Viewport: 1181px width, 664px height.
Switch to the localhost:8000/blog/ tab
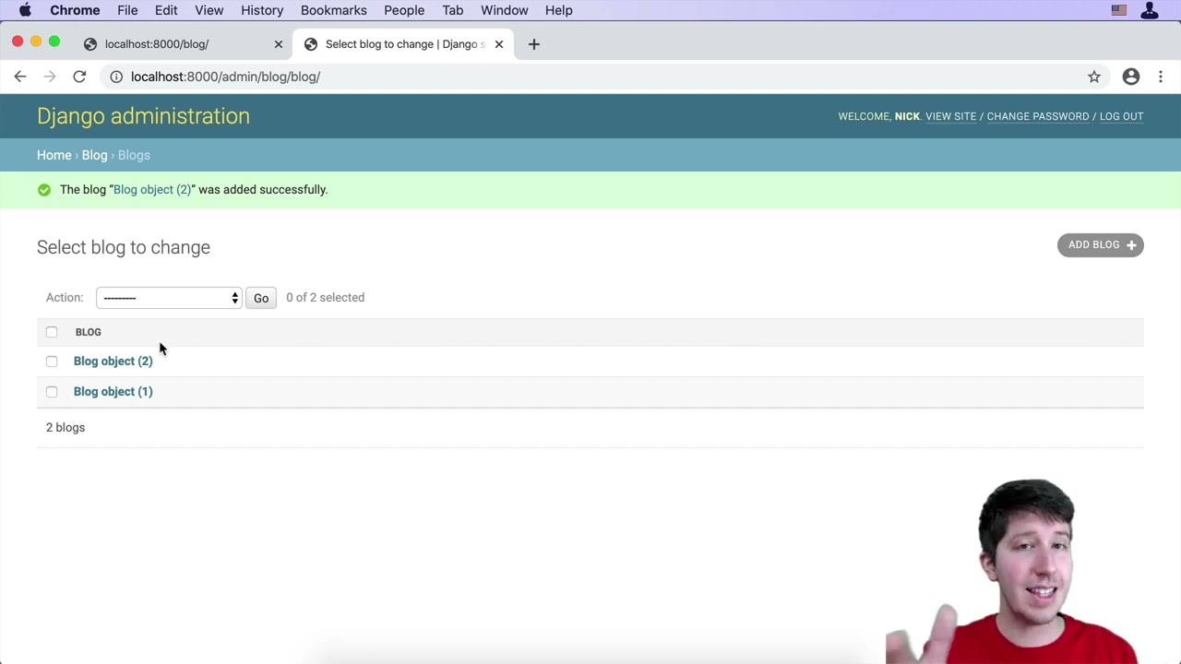(x=183, y=43)
